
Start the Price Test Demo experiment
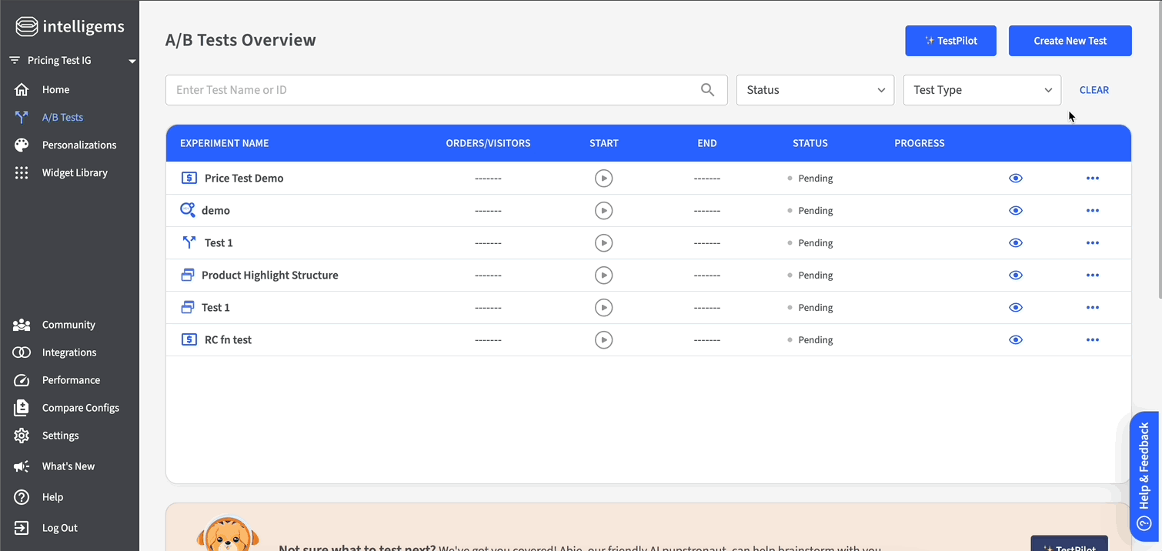coord(603,179)
